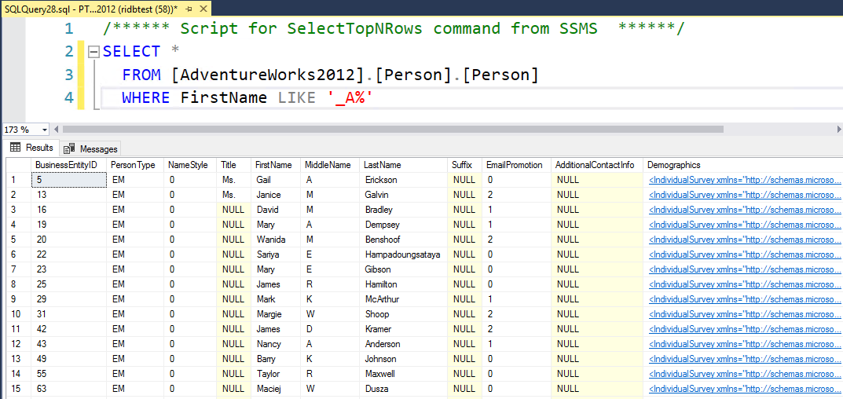Click the LastName cell 'Kramer'
Viewport: 843px width, 399px height.
403,329
